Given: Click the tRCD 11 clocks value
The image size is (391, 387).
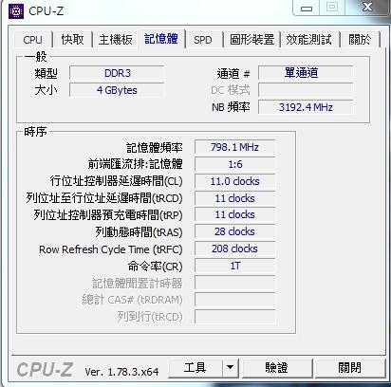Looking at the screenshot, I should click(x=235, y=198).
